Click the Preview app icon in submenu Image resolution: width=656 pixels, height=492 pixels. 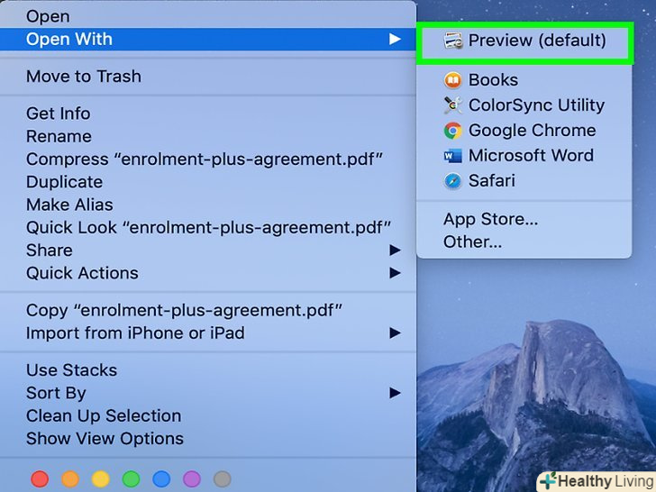click(452, 41)
